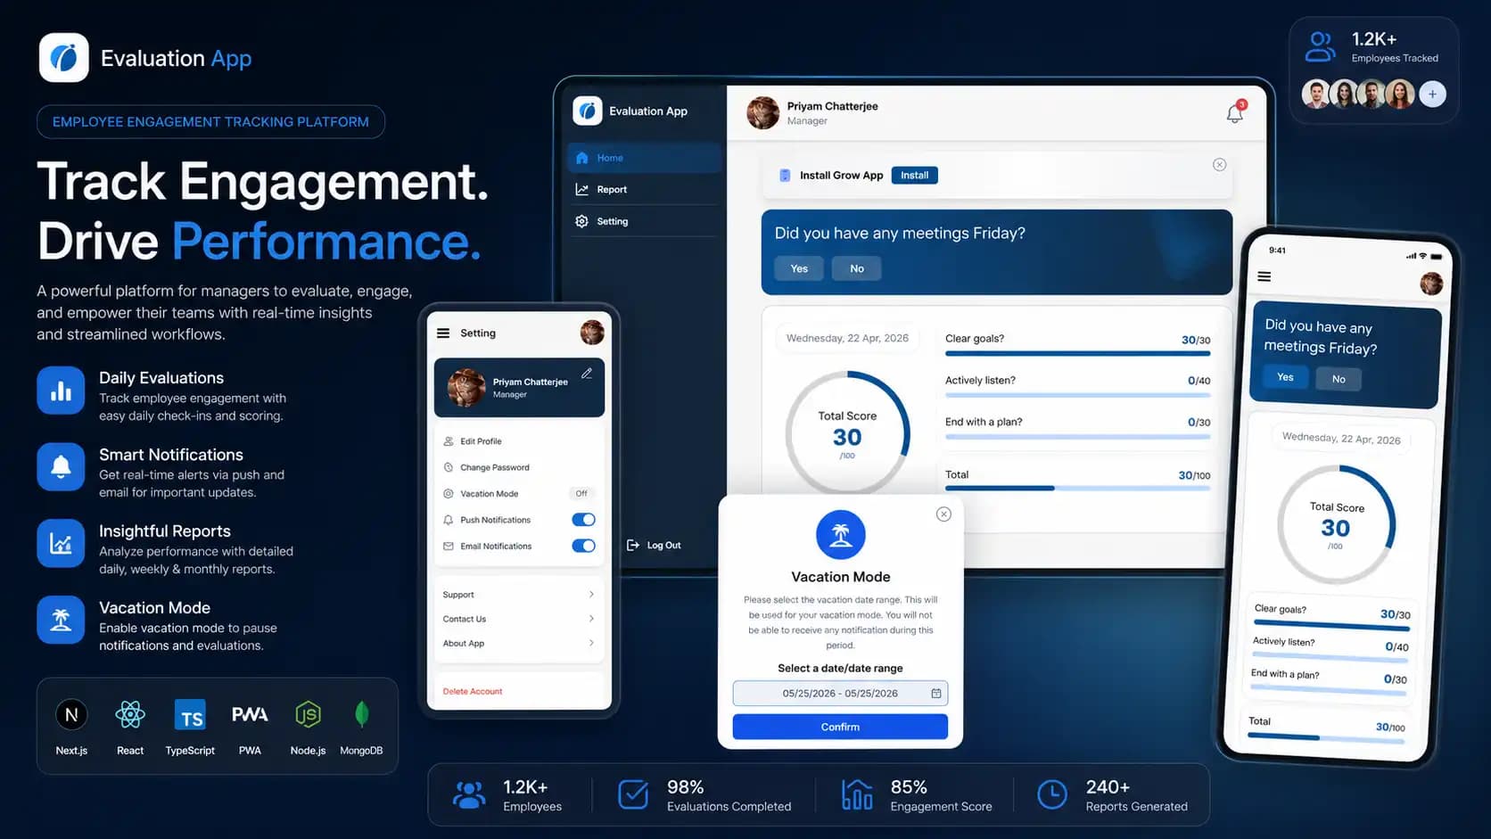The image size is (1491, 839).
Task: Click the Delete Account link
Action: [x=473, y=691]
